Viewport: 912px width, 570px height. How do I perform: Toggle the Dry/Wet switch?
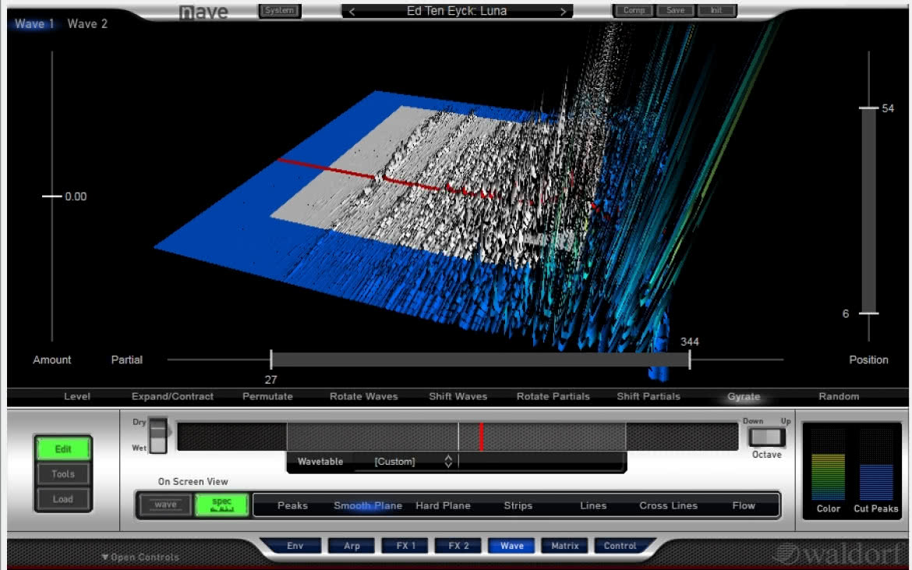(158, 435)
